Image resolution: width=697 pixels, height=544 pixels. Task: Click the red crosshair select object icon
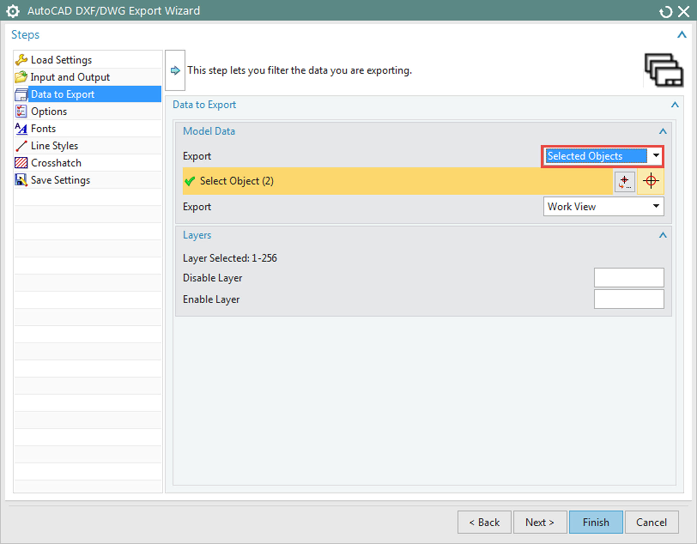[x=651, y=181]
